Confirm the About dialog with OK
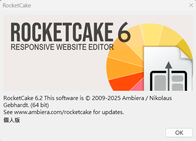196x141 pixels. pyautogui.click(x=179, y=133)
